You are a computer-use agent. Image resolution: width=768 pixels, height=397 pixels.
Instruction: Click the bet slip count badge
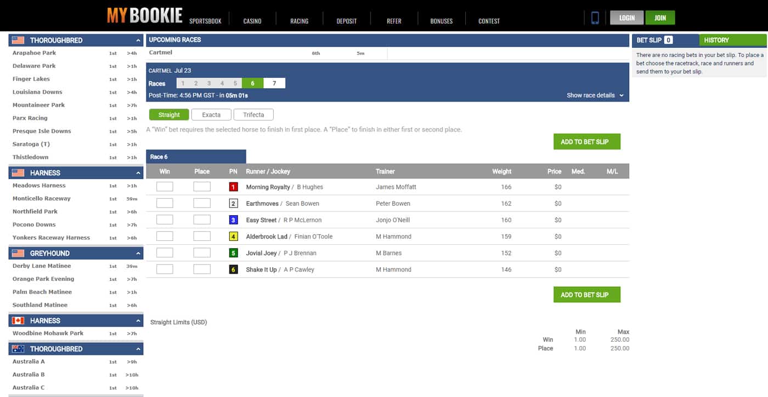pos(668,40)
